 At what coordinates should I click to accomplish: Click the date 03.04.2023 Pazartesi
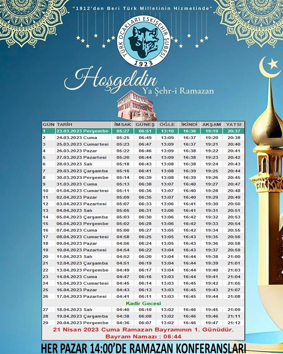click(x=81, y=204)
